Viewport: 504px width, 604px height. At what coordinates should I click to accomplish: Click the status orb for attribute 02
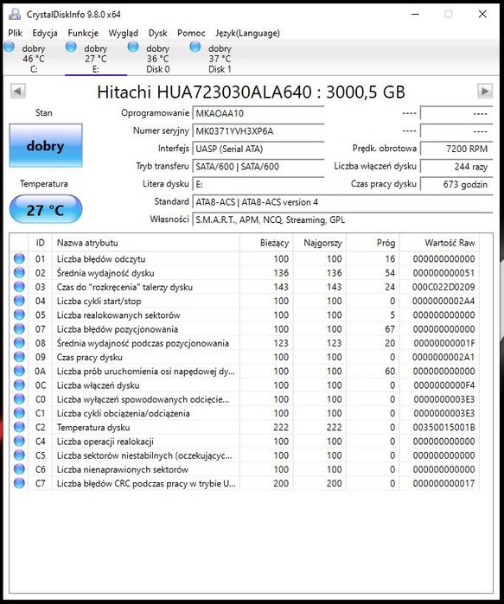(19, 273)
